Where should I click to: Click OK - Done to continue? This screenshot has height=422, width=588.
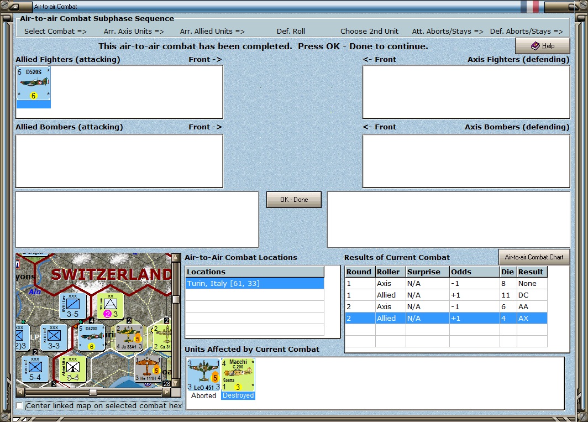(294, 200)
